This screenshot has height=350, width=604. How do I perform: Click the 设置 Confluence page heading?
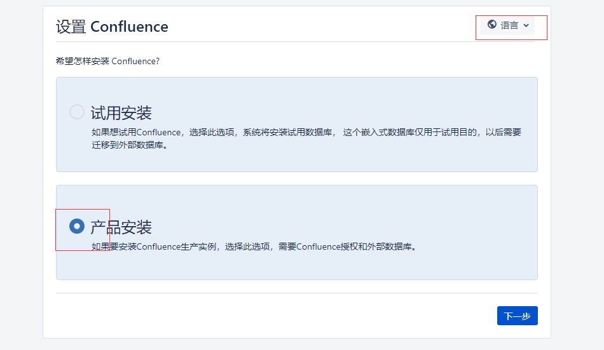tap(112, 27)
